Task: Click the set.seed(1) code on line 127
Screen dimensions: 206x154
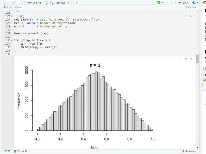Action: pos(24,20)
